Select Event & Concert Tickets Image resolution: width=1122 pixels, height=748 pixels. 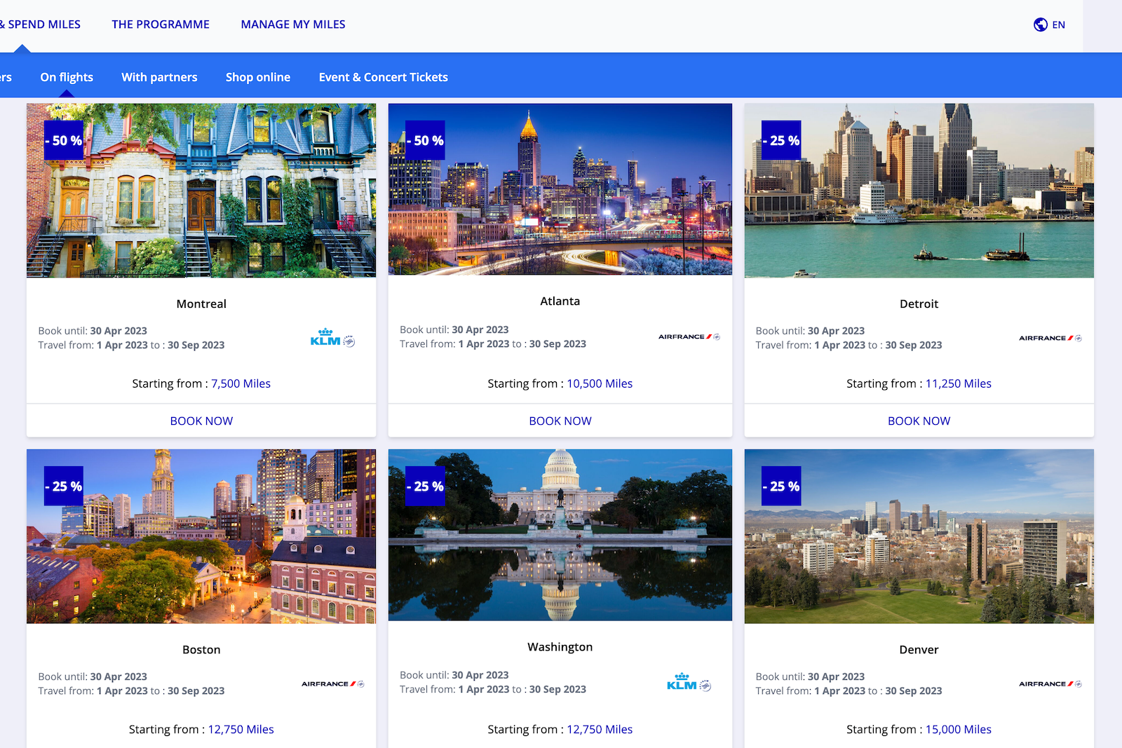[x=383, y=77]
